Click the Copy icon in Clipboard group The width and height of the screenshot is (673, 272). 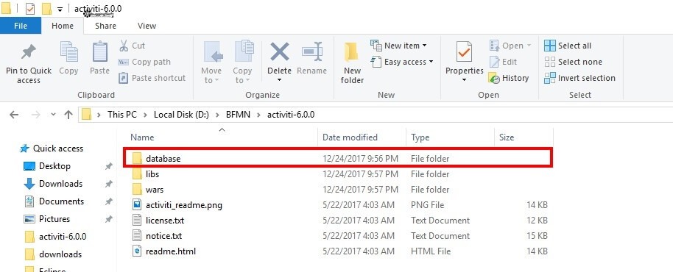[68, 52]
